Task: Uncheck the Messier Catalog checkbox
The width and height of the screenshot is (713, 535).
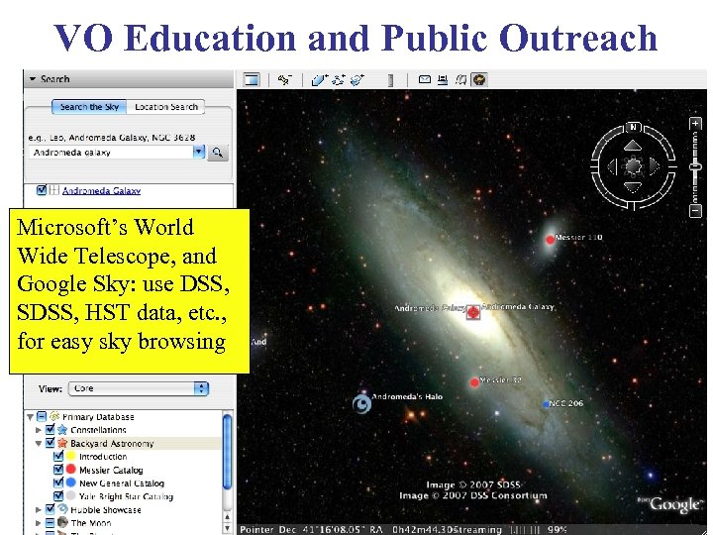Action: click(x=58, y=469)
